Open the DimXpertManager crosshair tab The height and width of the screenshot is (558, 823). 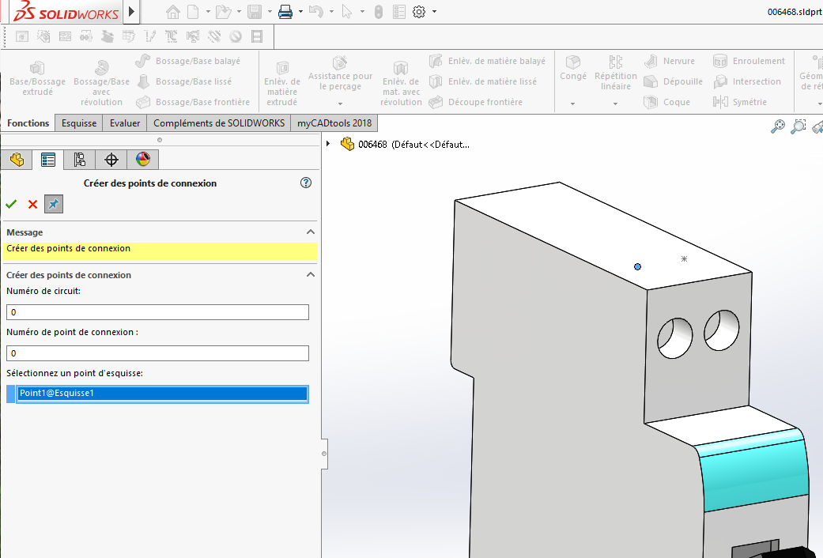111,160
